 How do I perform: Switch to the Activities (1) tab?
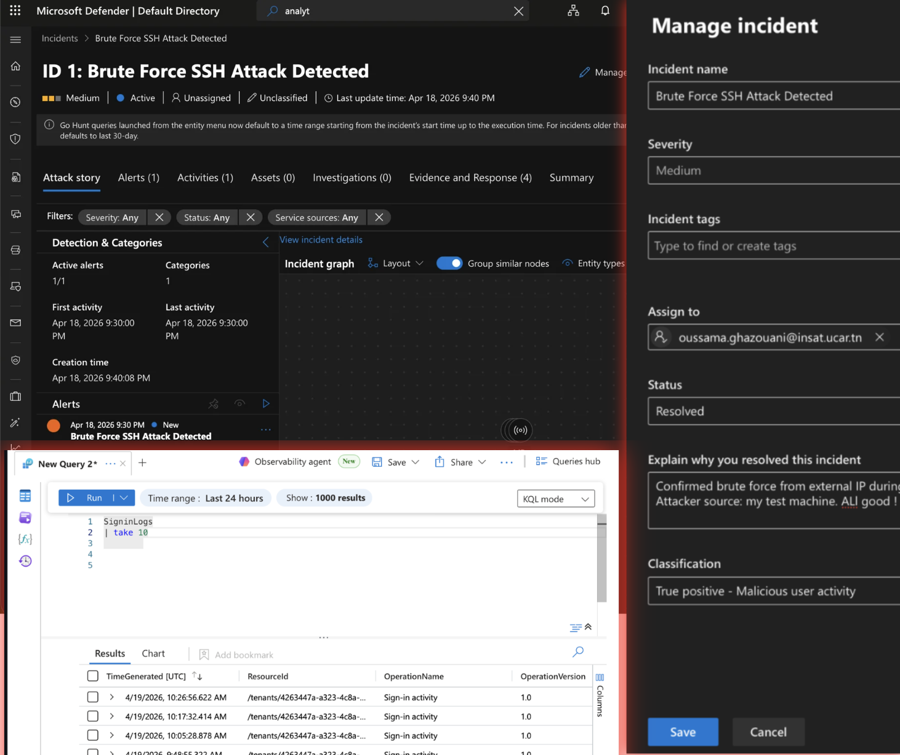click(x=205, y=177)
